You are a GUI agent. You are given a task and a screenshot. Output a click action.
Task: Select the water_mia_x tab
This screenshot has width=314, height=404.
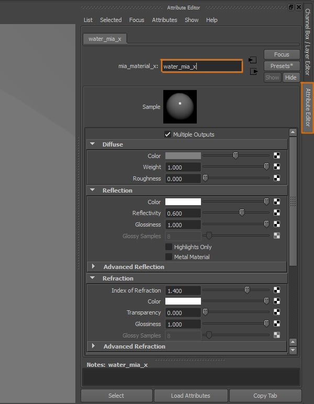(104, 39)
